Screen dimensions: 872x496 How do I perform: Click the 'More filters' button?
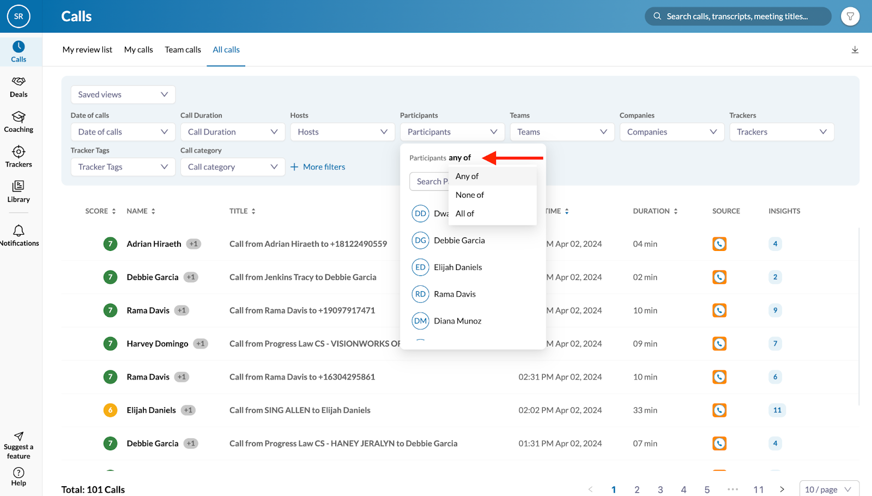tap(318, 167)
